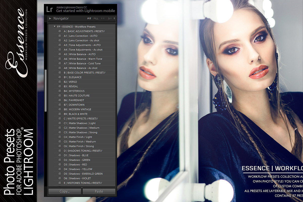
Task: Click preset icon beside D1 Shadows BLUE
Action: point(60,155)
